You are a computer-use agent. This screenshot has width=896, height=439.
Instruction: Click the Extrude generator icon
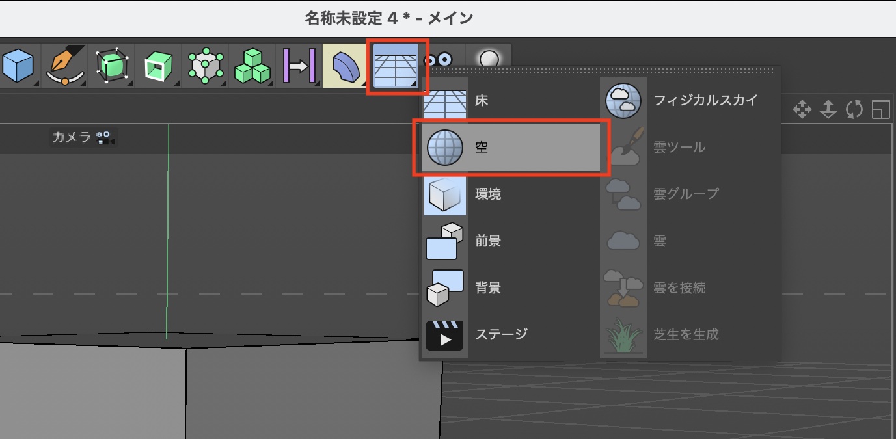point(158,66)
